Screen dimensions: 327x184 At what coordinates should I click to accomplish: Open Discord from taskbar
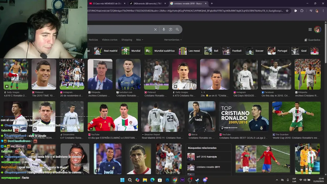[x=205, y=180]
